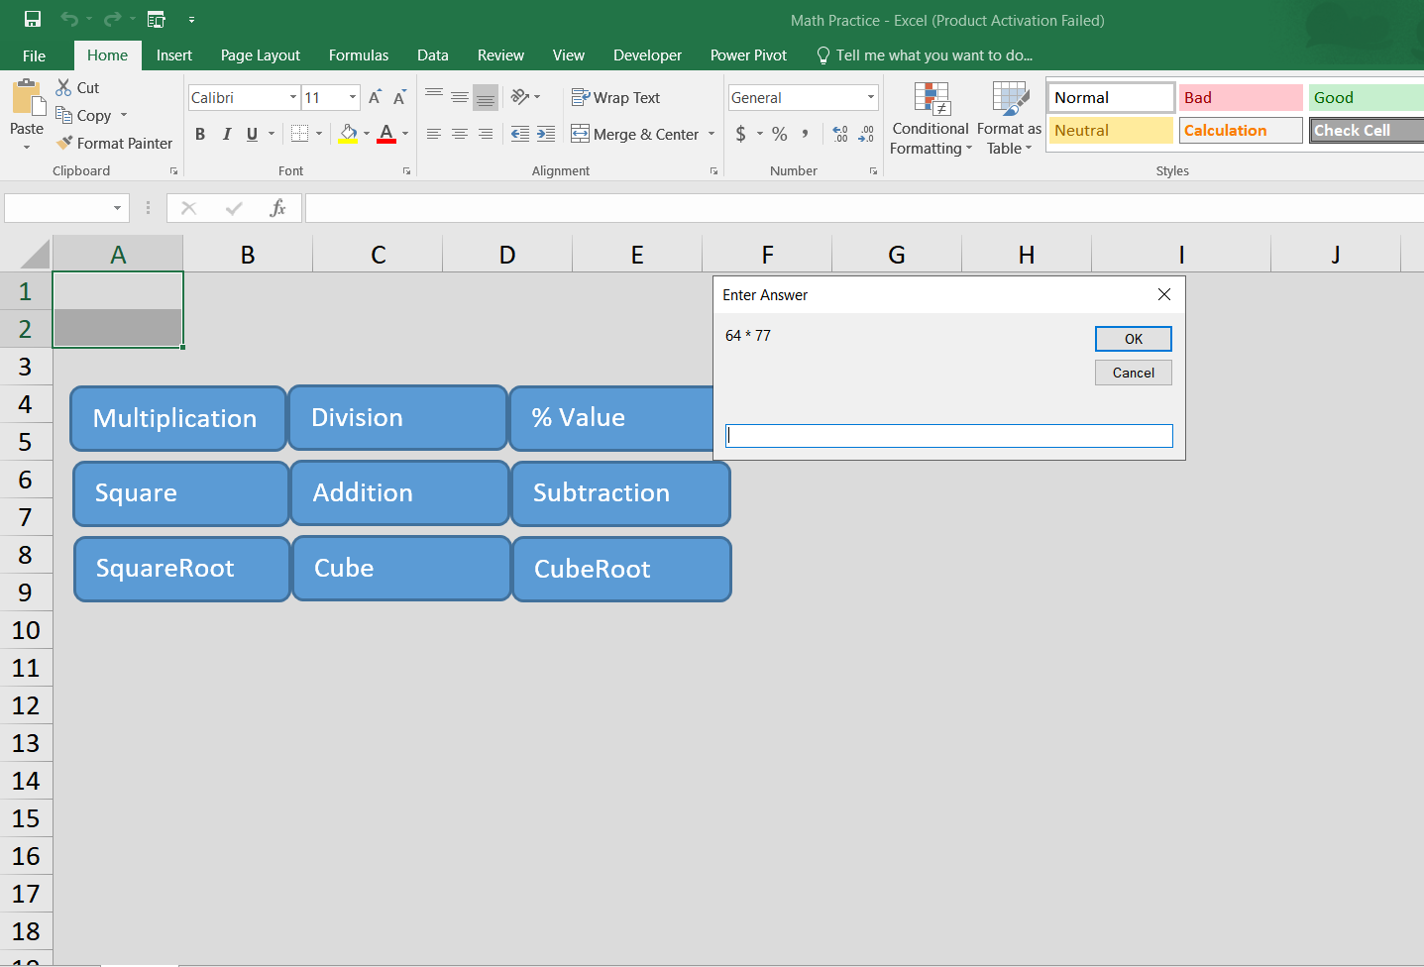This screenshot has width=1424, height=967.
Task: Select the Format Painter tool
Action: click(114, 143)
